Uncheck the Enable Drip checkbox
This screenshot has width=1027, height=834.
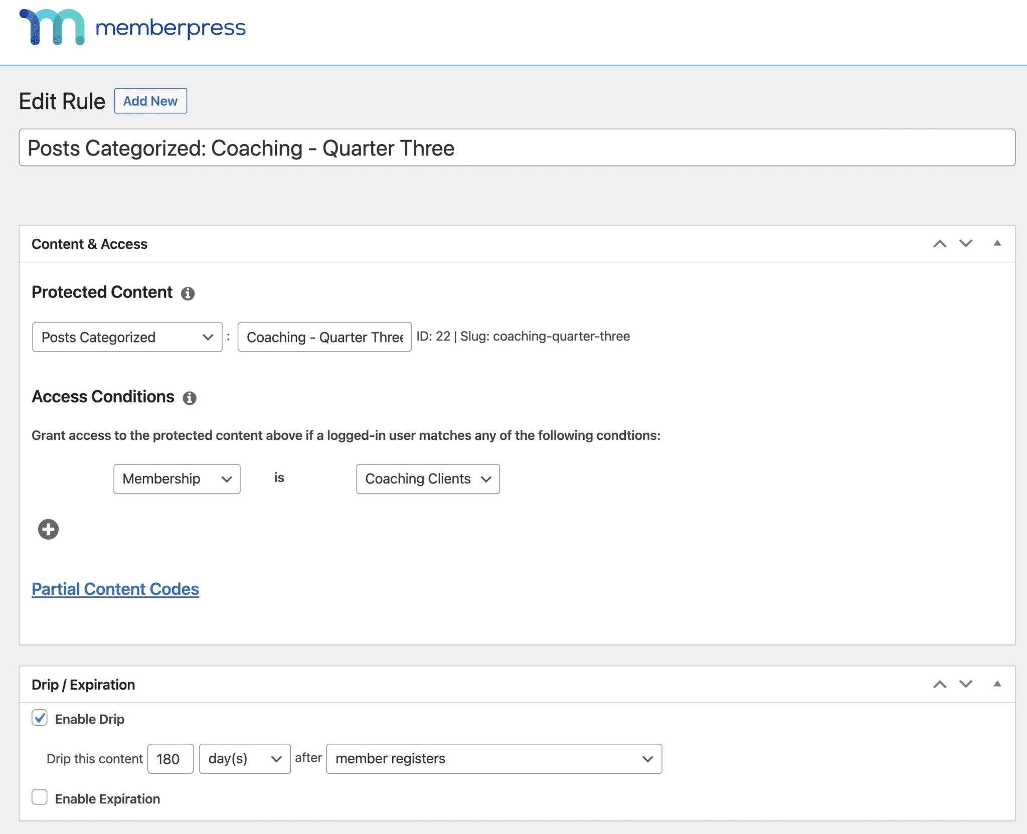click(x=40, y=718)
